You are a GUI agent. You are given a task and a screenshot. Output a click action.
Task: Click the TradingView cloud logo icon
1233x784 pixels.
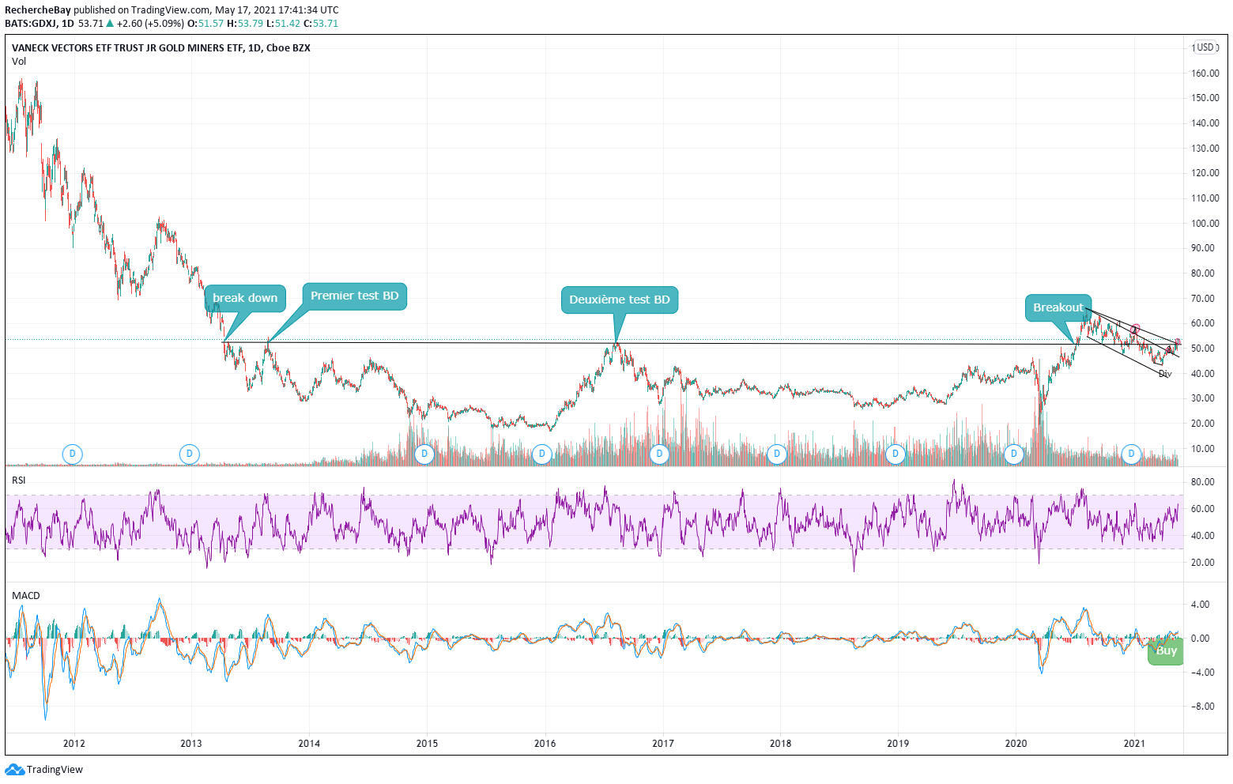pos(14,769)
